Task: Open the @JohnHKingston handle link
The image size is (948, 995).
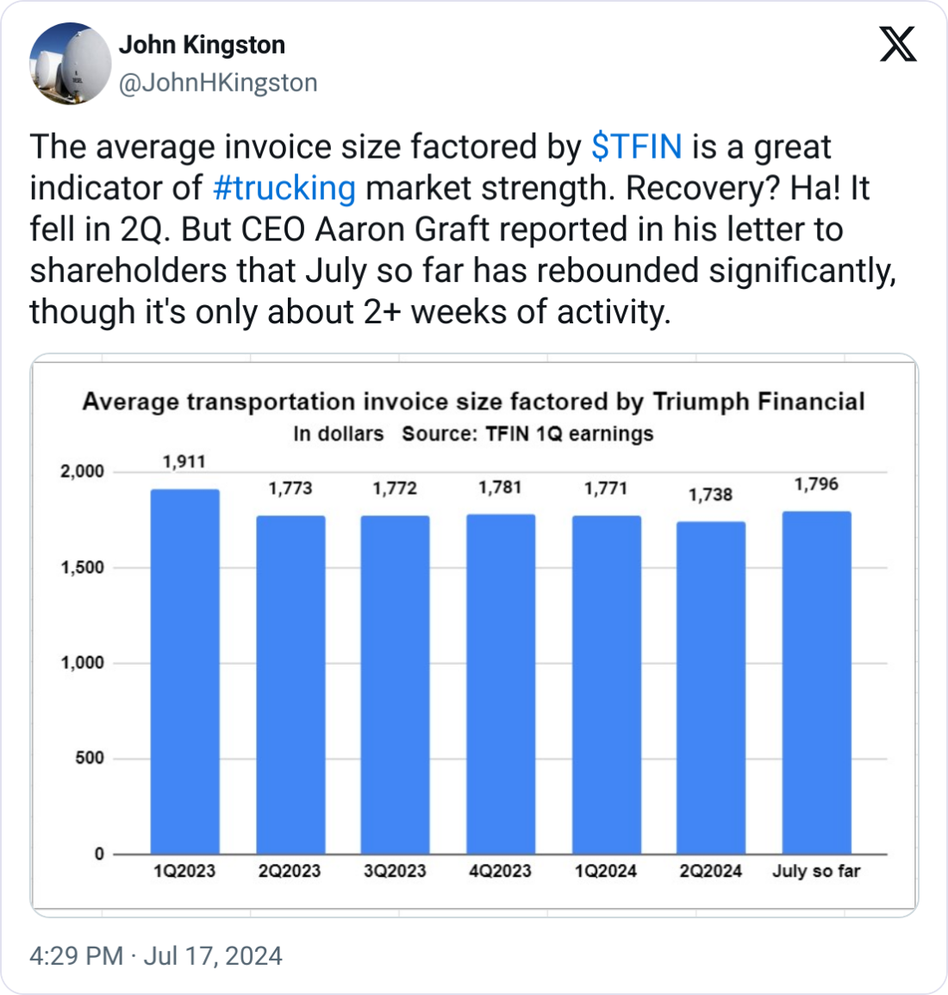Action: coord(217,83)
